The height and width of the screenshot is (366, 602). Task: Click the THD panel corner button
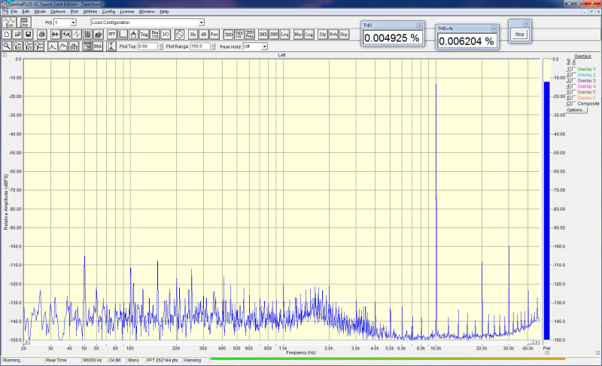point(419,26)
